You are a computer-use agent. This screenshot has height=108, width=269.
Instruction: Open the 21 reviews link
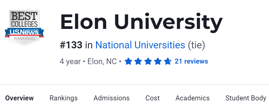(191, 61)
